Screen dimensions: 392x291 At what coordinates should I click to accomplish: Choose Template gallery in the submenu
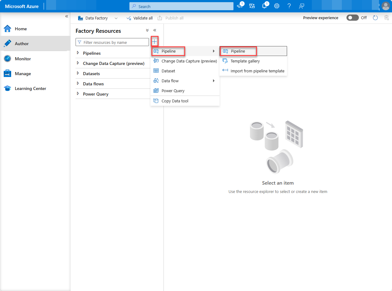(x=245, y=61)
